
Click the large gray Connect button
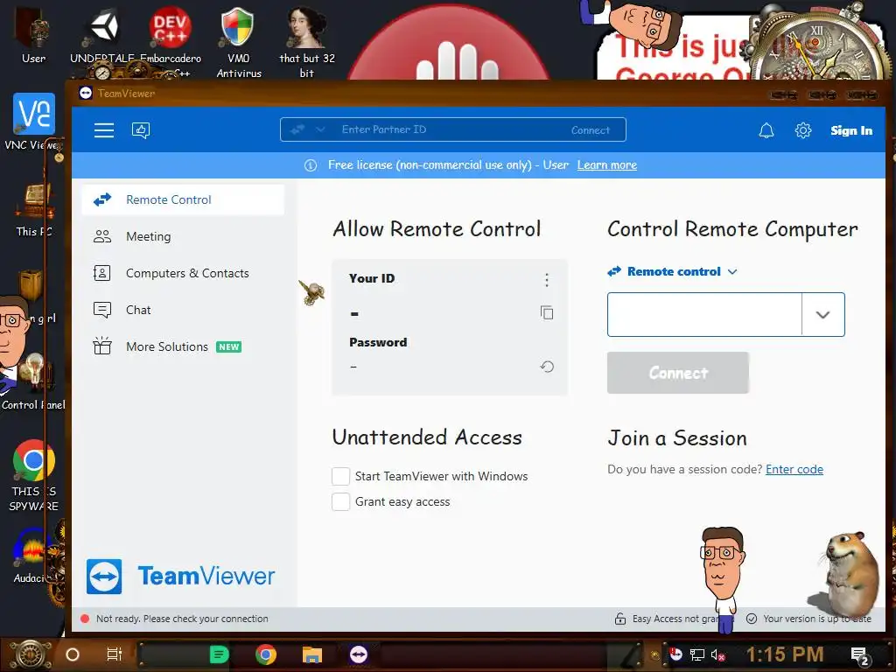point(678,373)
